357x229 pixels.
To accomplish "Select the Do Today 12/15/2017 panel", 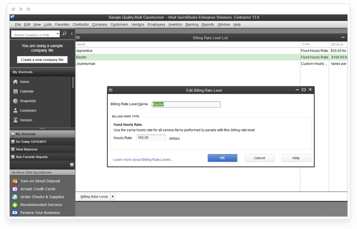I will click(x=43, y=141).
